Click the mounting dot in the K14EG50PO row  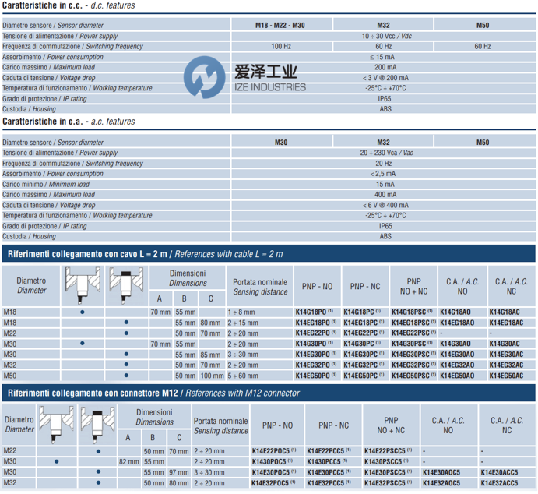pos(125,376)
